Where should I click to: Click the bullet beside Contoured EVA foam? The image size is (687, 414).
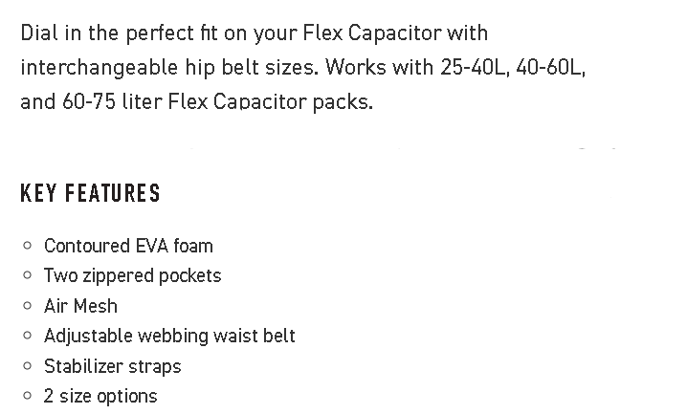[x=27, y=246]
